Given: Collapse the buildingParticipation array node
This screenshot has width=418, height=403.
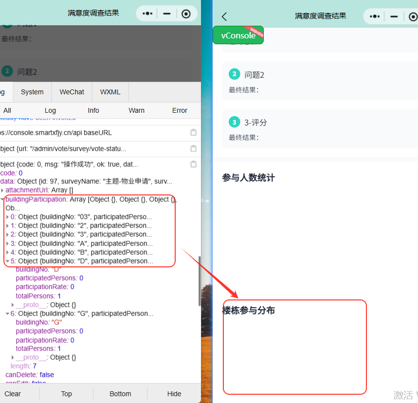Looking at the screenshot, I should point(2,199).
